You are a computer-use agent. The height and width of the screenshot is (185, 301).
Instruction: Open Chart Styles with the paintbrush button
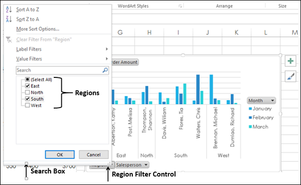(x=290, y=76)
